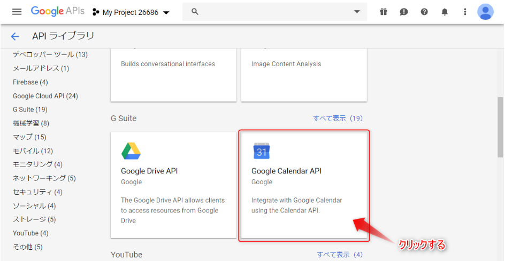This screenshot has width=505, height=261.
Task: Open the help question mark icon
Action: [424, 12]
